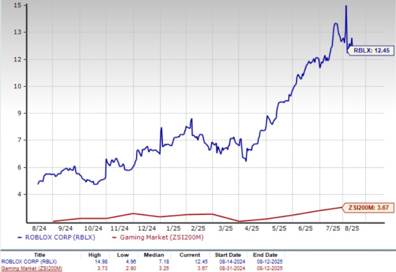Click the 1/25 x-axis date label
The height and width of the screenshot is (272, 396).
(x=167, y=227)
